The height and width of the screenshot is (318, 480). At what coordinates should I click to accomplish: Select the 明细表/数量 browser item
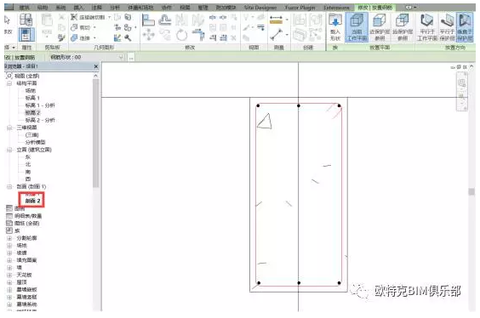point(28,216)
